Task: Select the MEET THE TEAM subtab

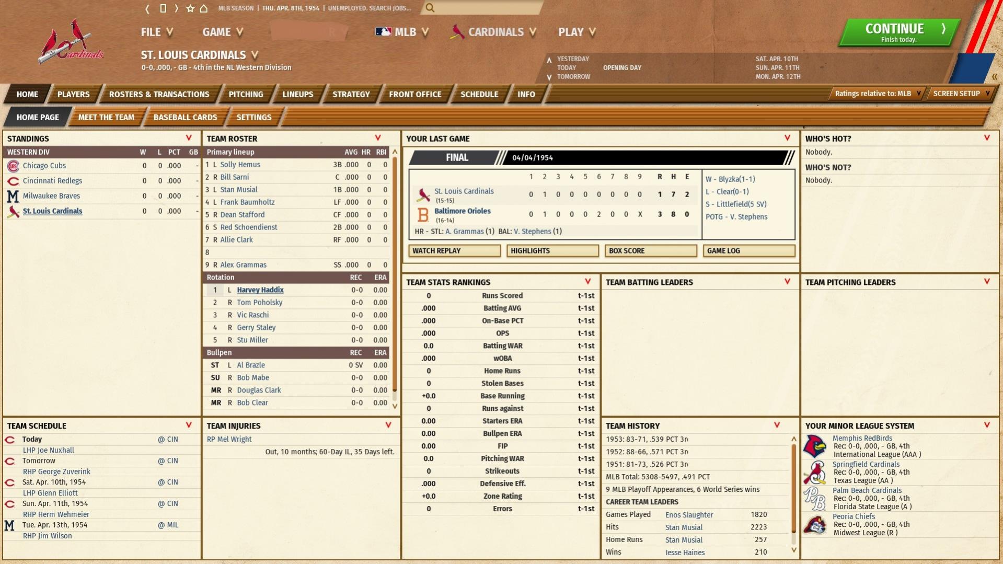Action: click(x=106, y=117)
